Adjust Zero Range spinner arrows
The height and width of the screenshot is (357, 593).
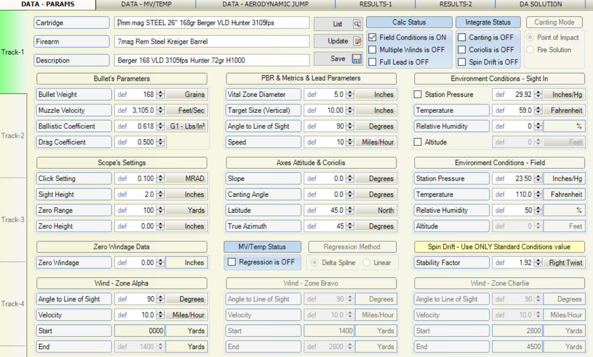[160, 210]
